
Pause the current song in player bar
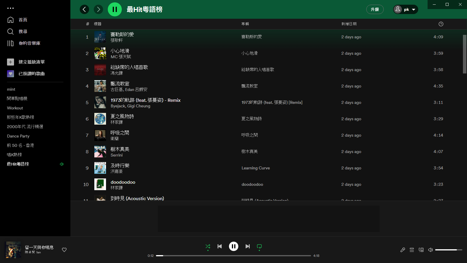(x=234, y=246)
